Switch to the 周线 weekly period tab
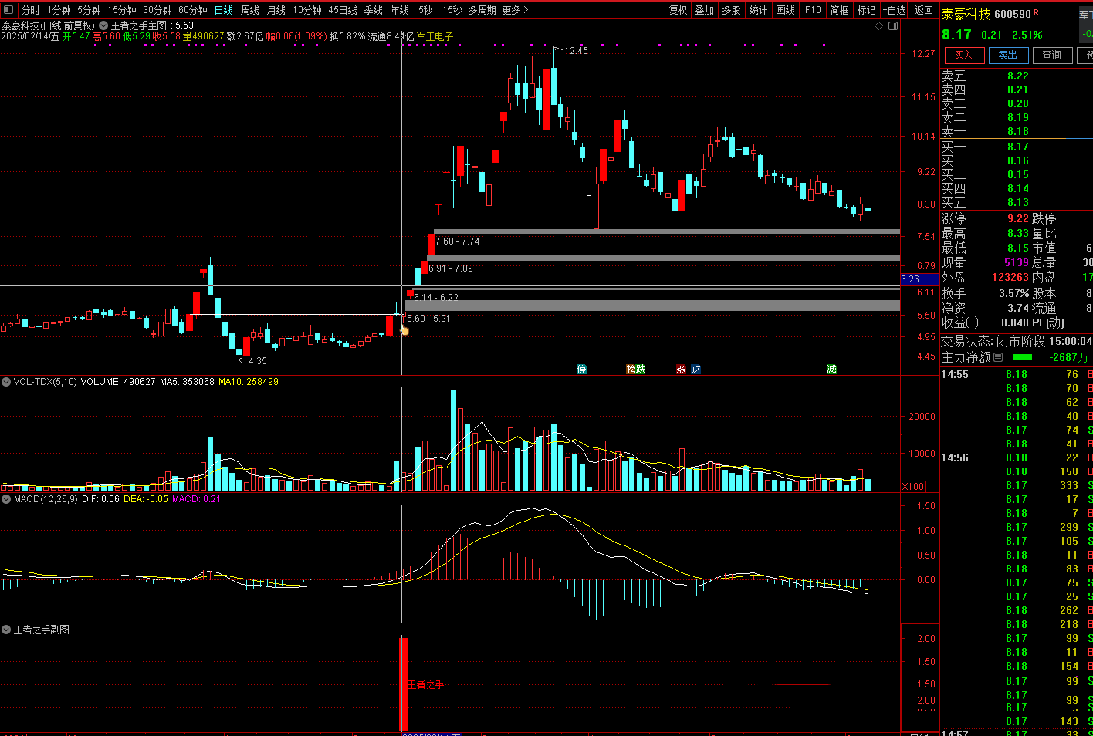Image resolution: width=1093 pixels, height=736 pixels. (250, 10)
